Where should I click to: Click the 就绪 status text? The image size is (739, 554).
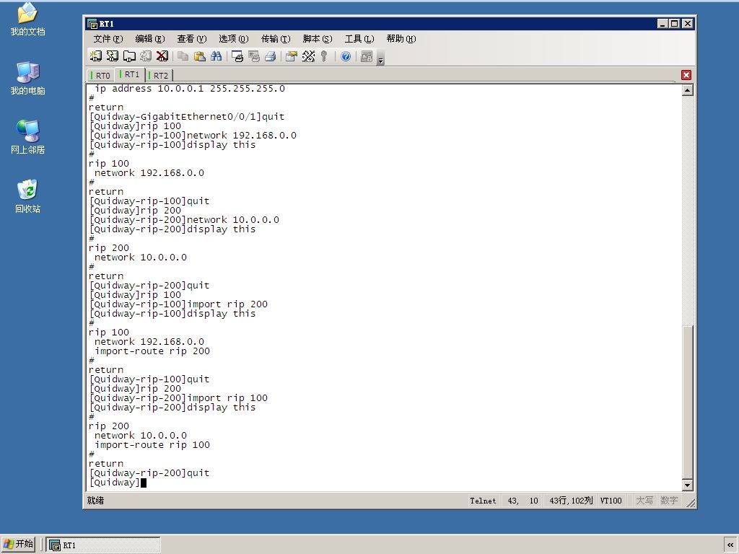click(95, 501)
